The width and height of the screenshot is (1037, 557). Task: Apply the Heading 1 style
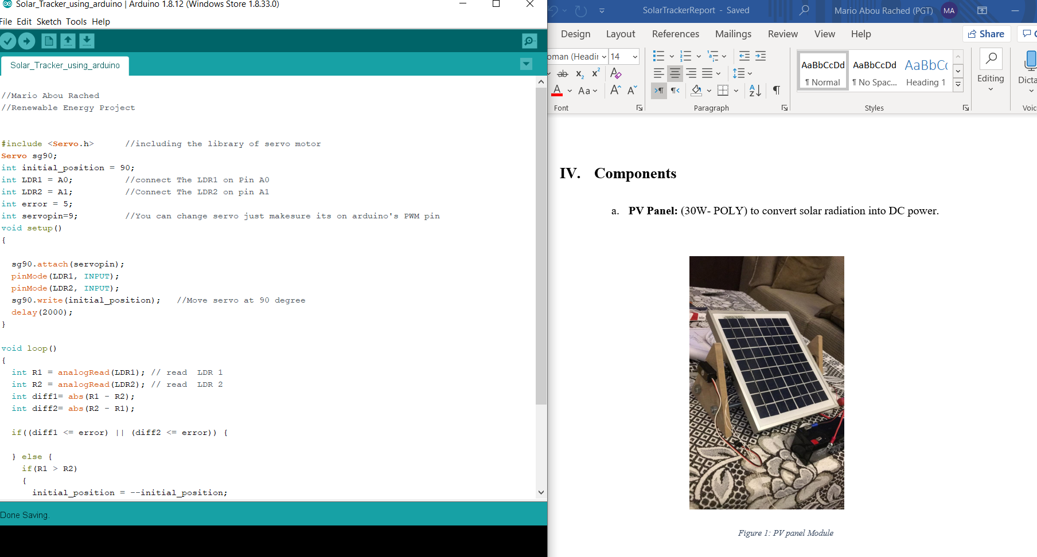(926, 71)
